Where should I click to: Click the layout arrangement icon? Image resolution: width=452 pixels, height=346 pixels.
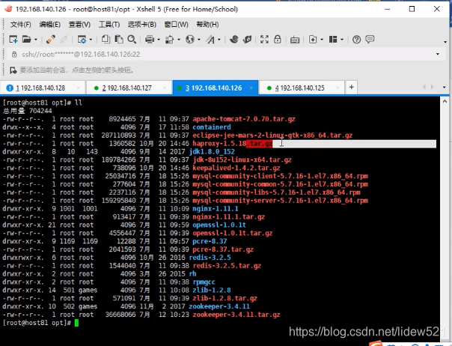coord(333,39)
